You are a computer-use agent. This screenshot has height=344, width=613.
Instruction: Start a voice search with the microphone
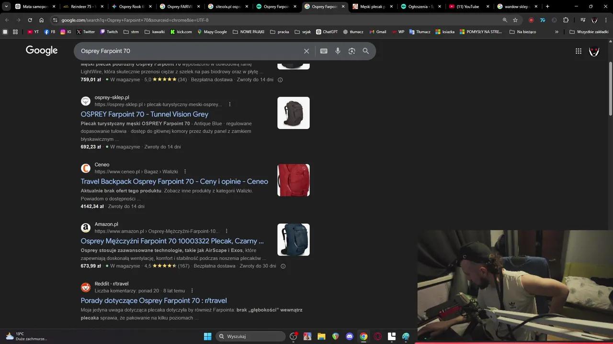[338, 51]
